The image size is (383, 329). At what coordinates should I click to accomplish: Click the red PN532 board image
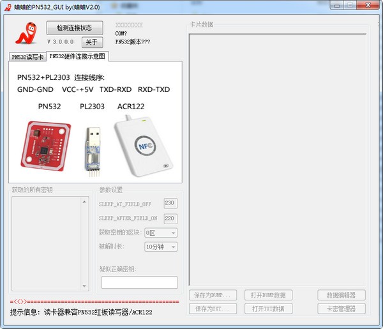(46, 146)
